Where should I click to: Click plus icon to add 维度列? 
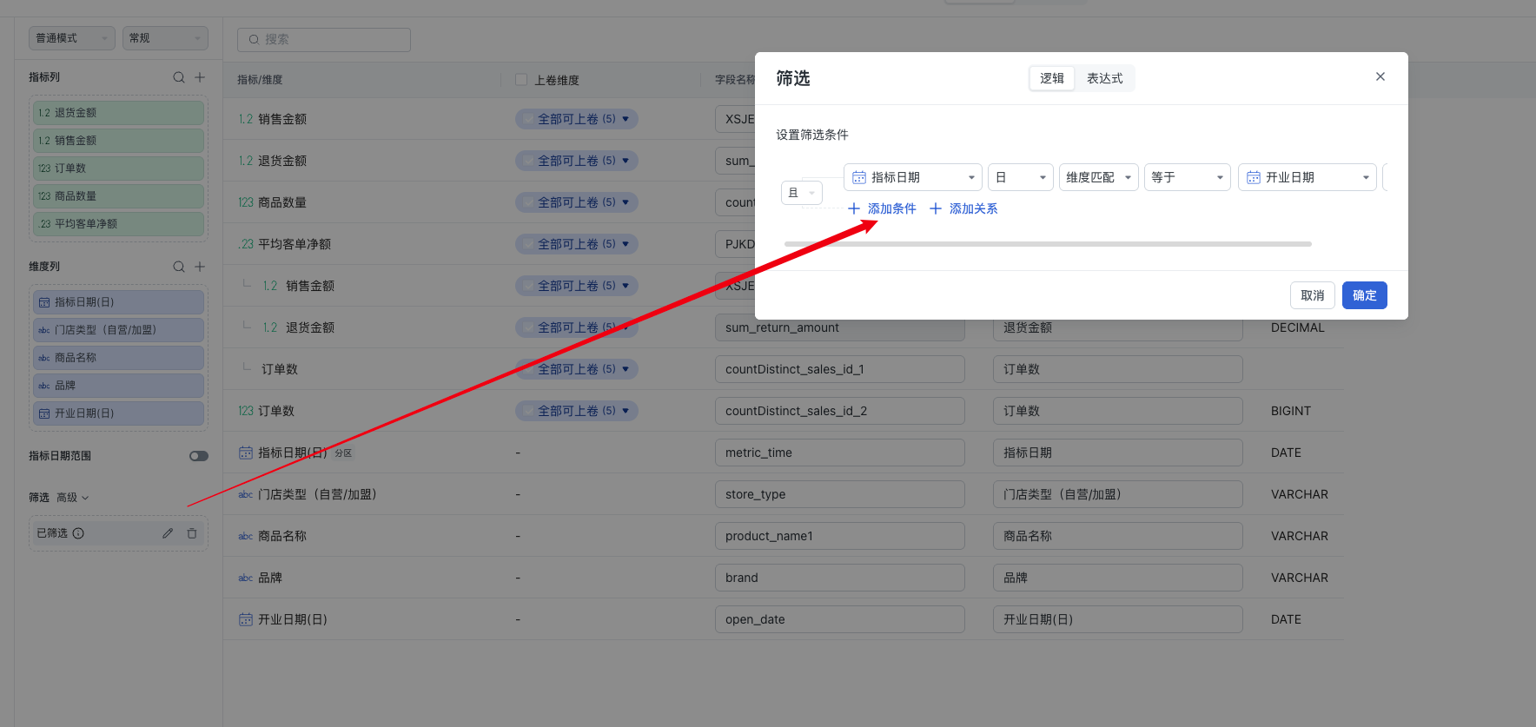pyautogui.click(x=200, y=267)
